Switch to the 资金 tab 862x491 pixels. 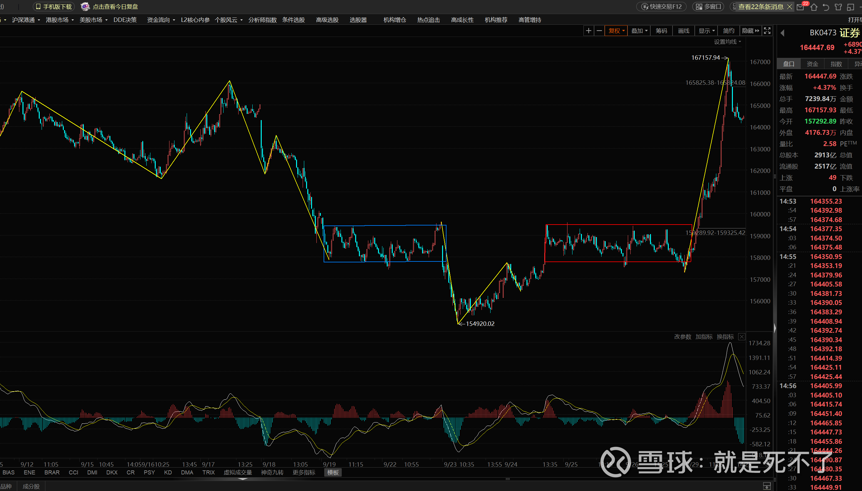click(812, 64)
